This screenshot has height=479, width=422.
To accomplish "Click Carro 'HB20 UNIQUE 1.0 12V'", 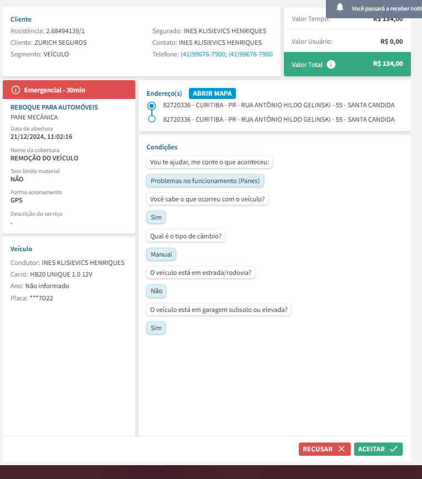I will (61, 274).
